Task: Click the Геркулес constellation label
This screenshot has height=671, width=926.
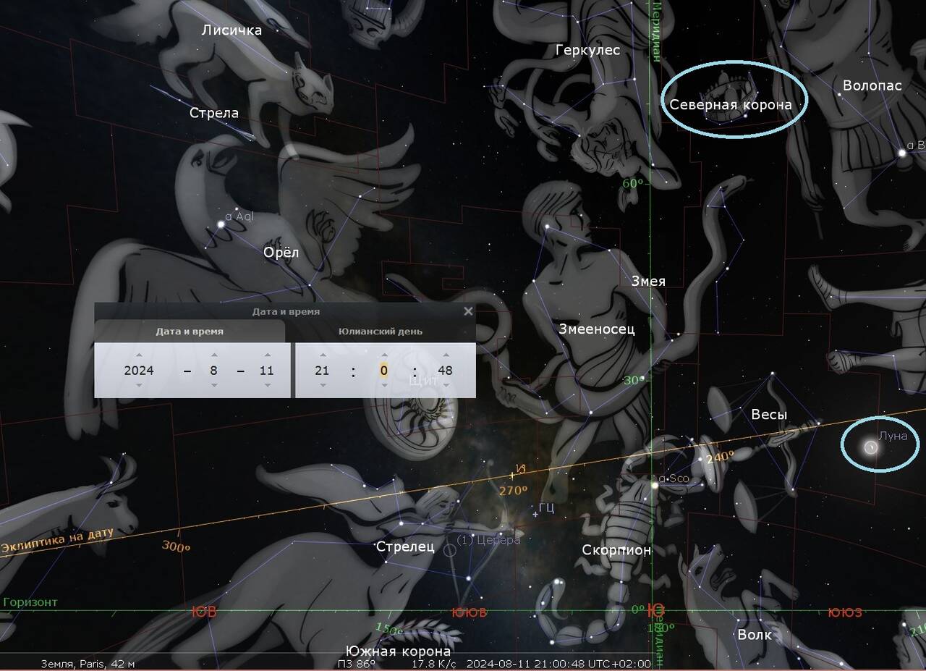Action: pyautogui.click(x=588, y=50)
